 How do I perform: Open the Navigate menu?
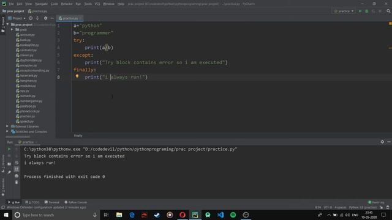(x=41, y=4)
